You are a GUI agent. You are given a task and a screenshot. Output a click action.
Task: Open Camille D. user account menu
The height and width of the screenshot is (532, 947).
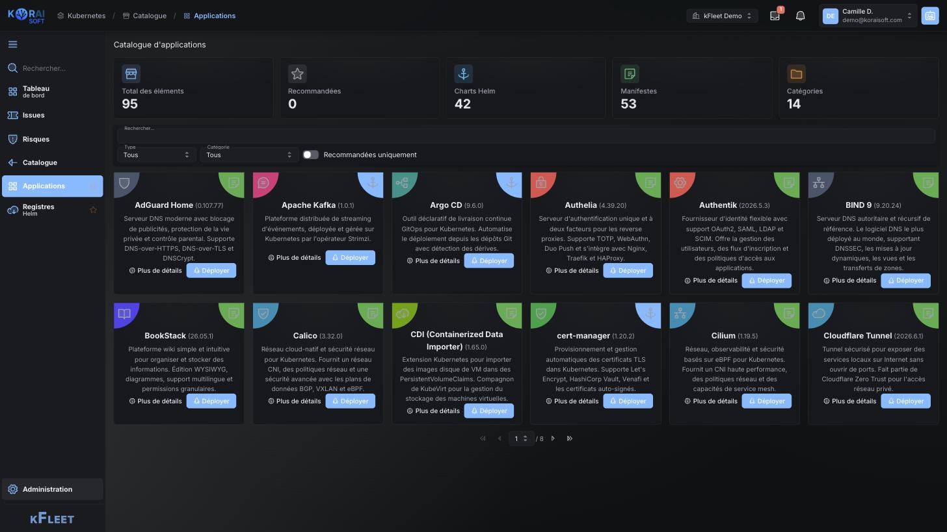pos(868,16)
